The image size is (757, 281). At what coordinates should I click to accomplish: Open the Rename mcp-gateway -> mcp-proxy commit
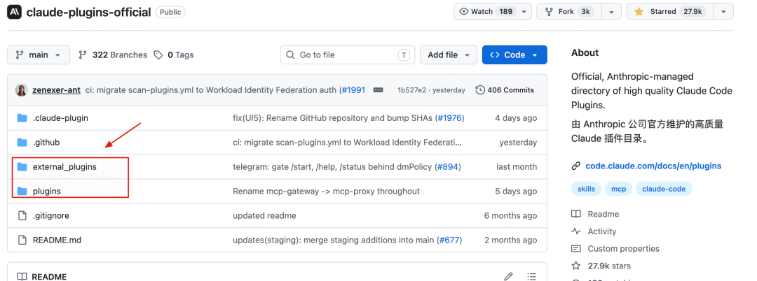327,191
